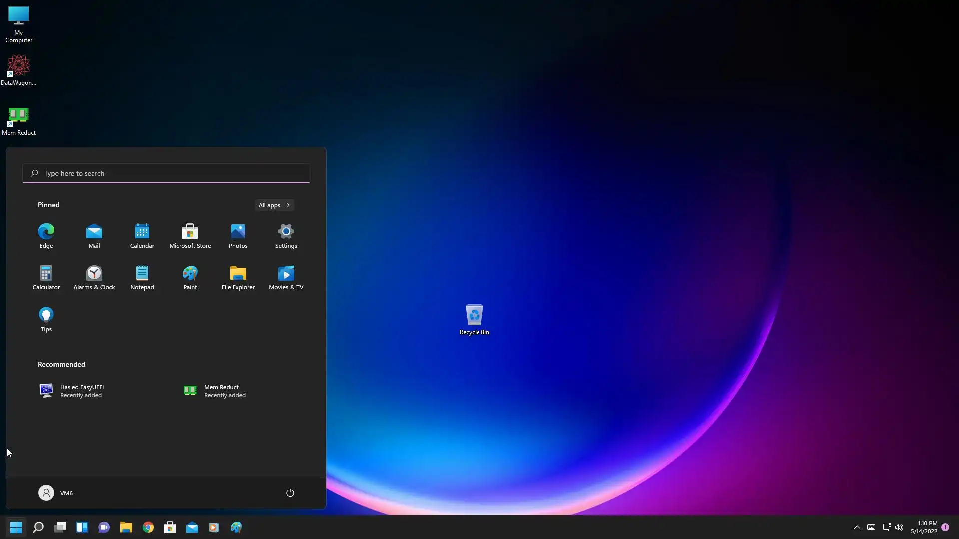Open the Tips app
This screenshot has height=539, width=959.
click(x=46, y=319)
